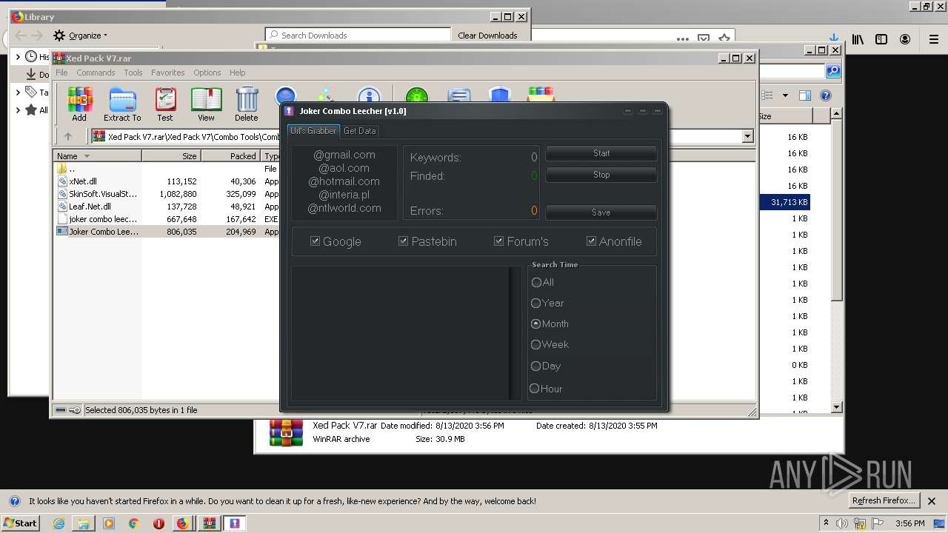
Task: Click the Explorer help question mark icon
Action: 826,95
